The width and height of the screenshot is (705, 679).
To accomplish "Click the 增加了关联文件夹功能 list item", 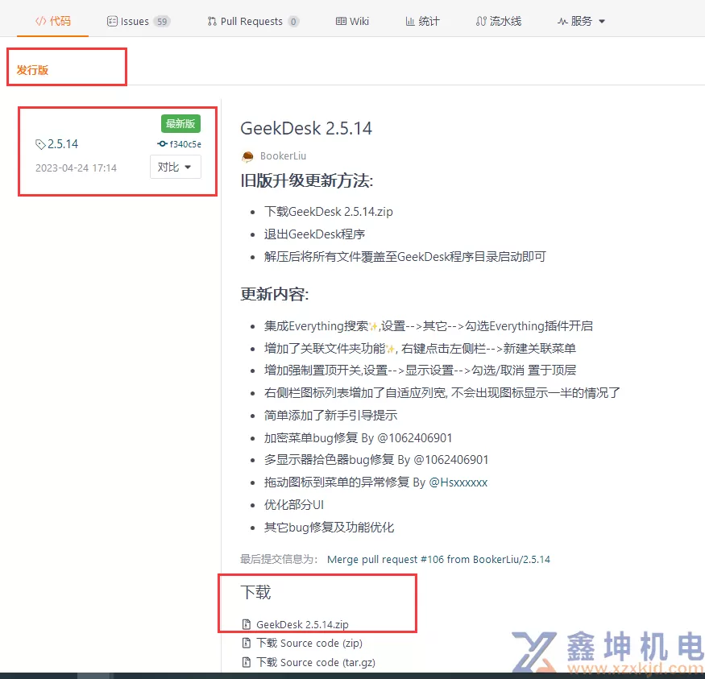I will coord(420,348).
